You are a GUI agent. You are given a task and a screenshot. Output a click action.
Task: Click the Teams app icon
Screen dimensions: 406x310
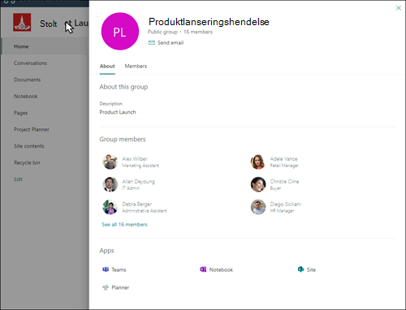[106, 269]
